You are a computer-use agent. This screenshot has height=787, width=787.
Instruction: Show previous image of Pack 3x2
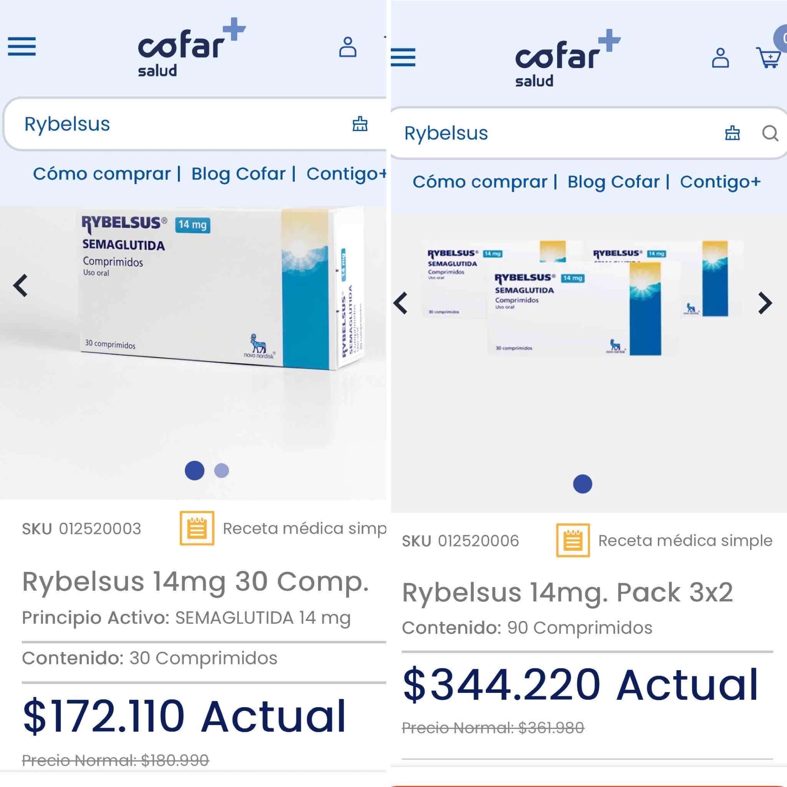pyautogui.click(x=401, y=303)
